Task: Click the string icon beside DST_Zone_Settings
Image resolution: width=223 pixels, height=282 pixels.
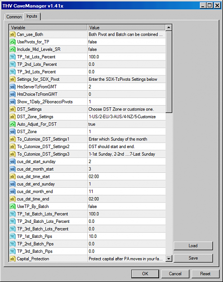Action: pyautogui.click(x=13, y=117)
